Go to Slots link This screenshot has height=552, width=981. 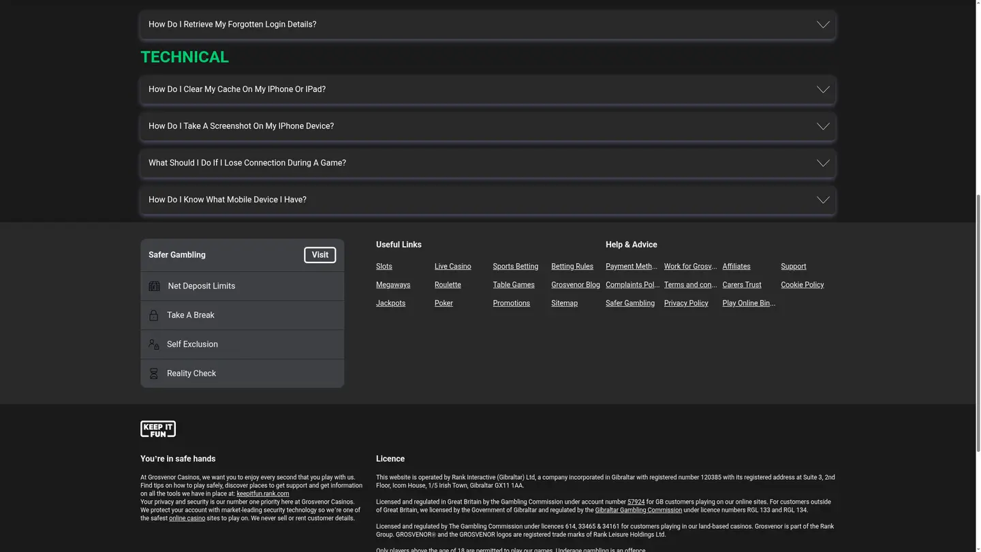[384, 266]
